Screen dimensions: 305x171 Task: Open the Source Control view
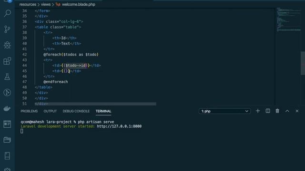[x=8, y=29]
